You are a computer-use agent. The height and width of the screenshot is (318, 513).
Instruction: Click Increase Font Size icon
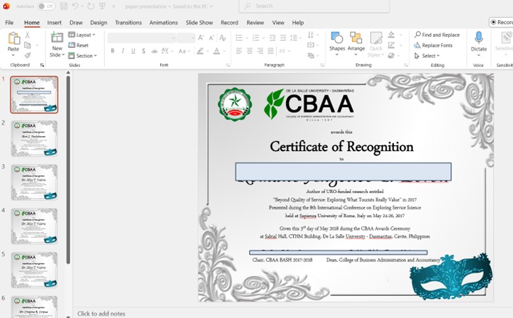[x=201, y=38]
